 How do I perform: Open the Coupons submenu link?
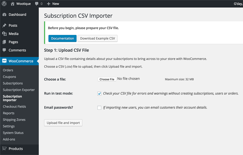(9, 77)
